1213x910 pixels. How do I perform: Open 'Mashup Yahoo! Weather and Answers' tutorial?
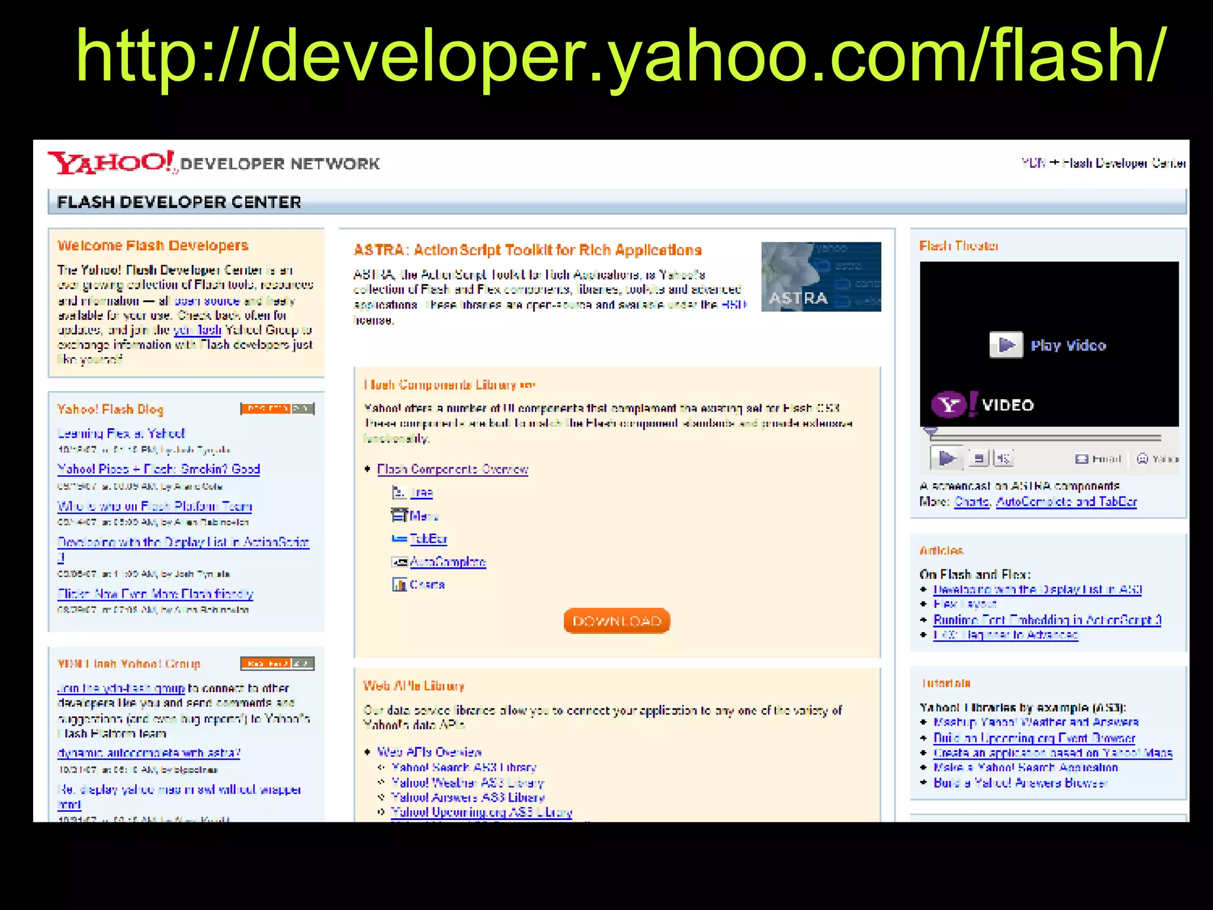[1036, 722]
